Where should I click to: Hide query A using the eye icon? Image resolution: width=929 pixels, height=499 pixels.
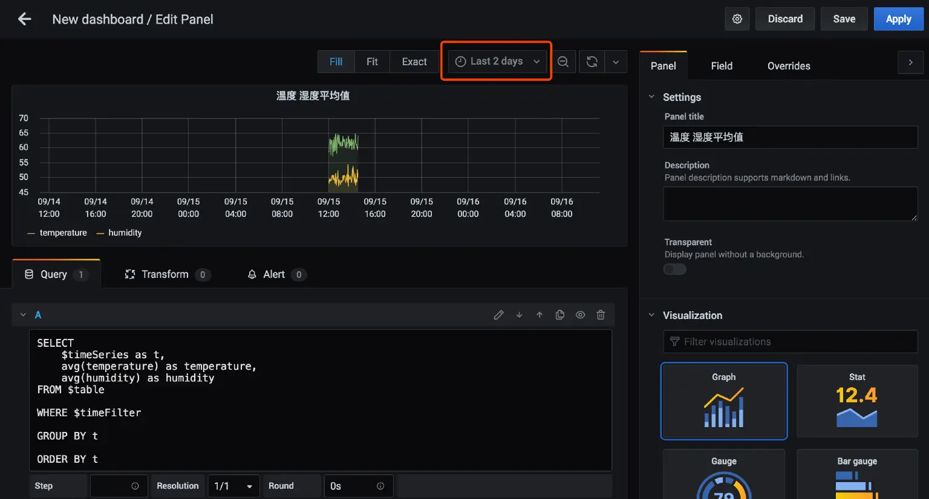(580, 315)
